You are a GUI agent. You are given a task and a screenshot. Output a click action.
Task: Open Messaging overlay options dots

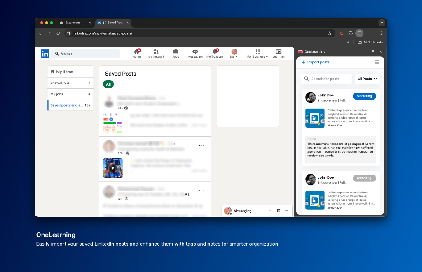click(271, 211)
